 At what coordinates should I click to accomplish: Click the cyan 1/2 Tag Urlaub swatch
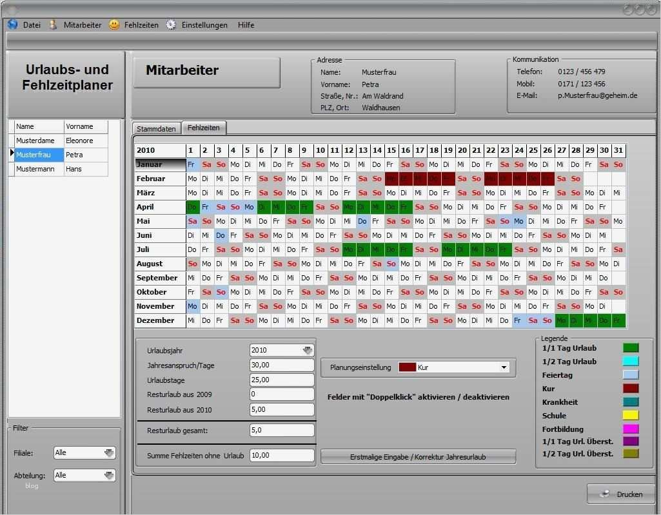(631, 361)
